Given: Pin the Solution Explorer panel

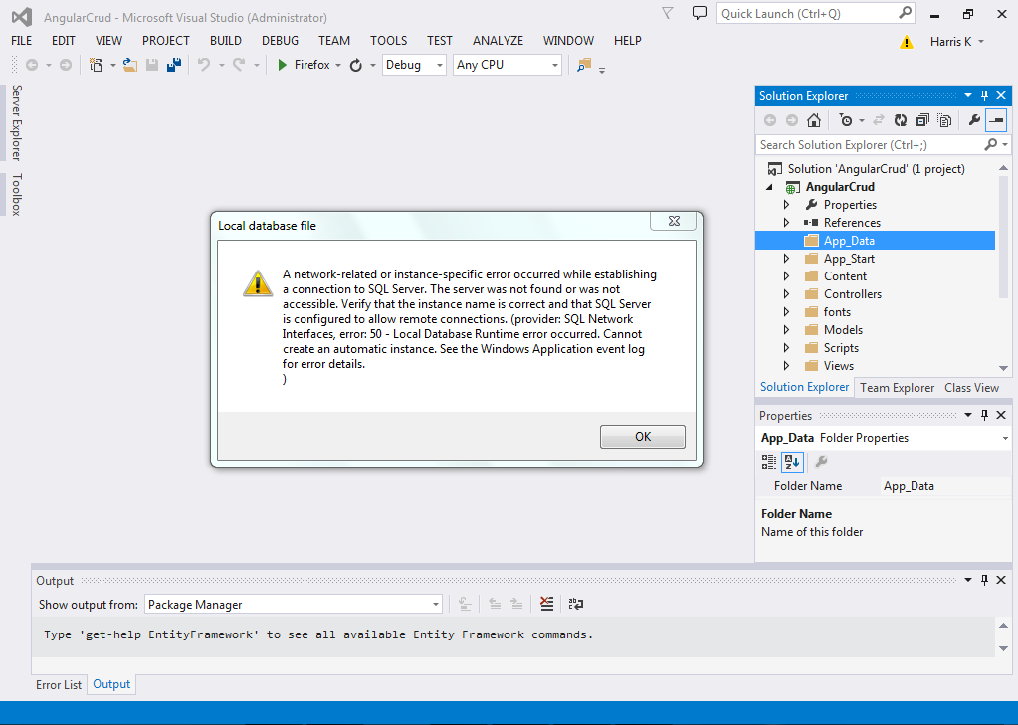Looking at the screenshot, I should (x=984, y=95).
